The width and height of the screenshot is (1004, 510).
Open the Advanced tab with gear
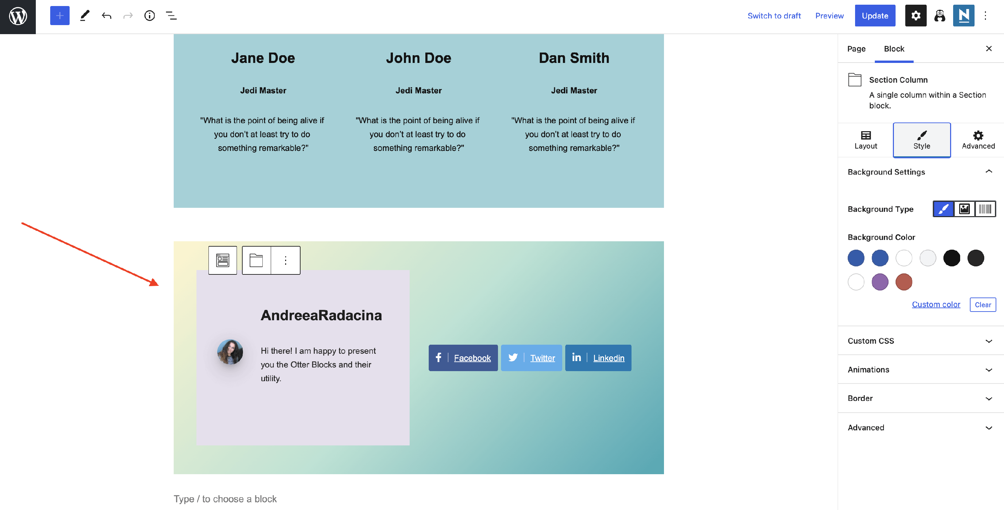click(x=978, y=140)
